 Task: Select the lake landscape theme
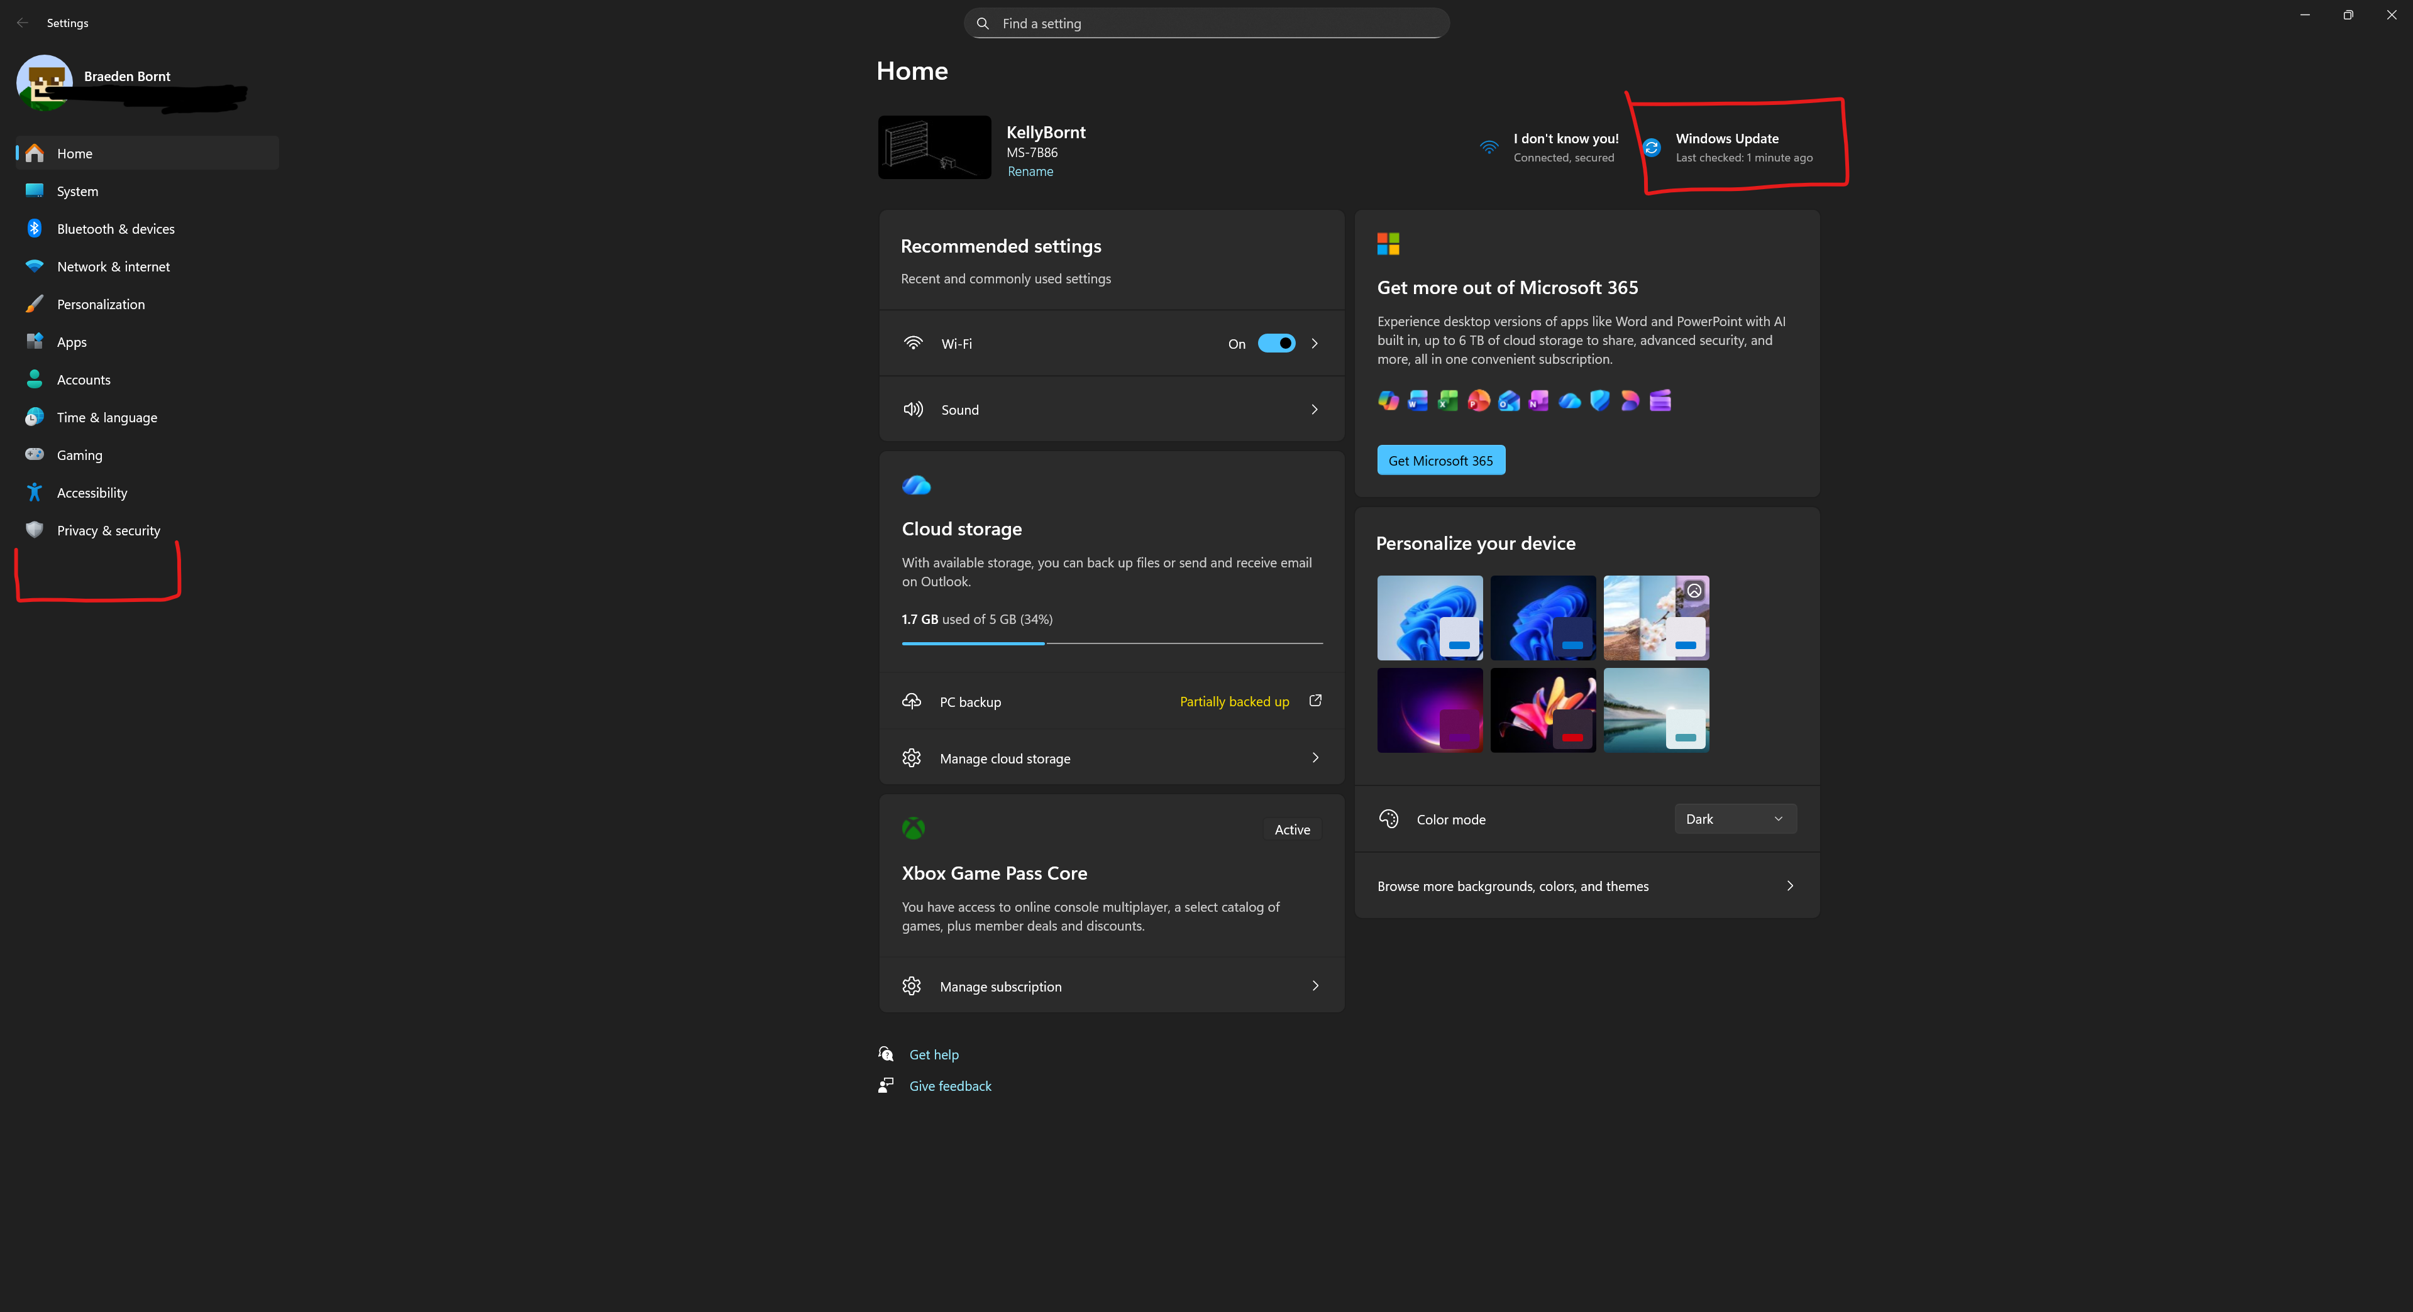(1656, 710)
